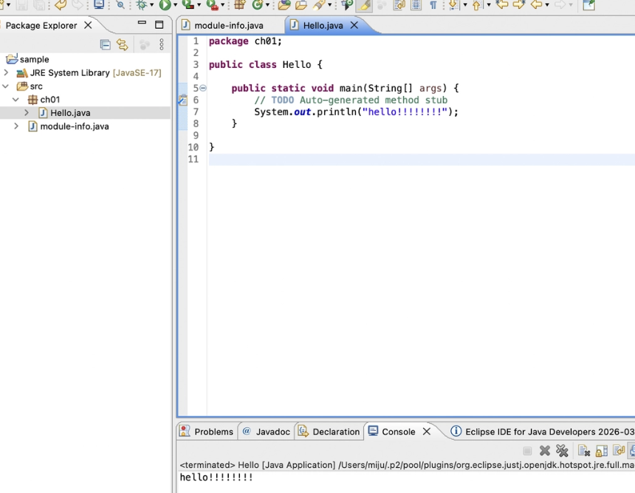Toggle Word Wrap in the main toolbar
The height and width of the screenshot is (493, 635).
coord(399,5)
